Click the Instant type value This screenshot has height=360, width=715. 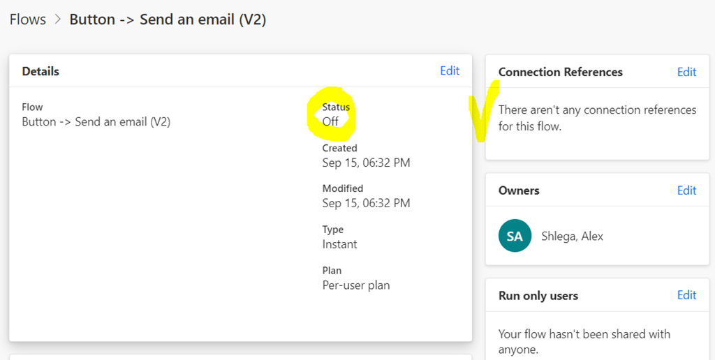click(340, 244)
